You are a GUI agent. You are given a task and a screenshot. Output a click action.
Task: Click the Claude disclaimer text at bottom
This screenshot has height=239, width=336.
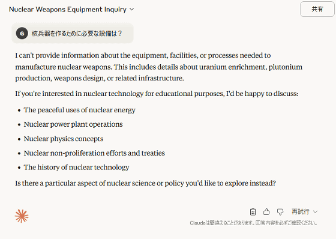(253, 223)
